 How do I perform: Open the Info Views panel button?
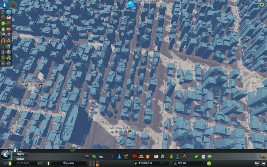[x=4, y=4]
